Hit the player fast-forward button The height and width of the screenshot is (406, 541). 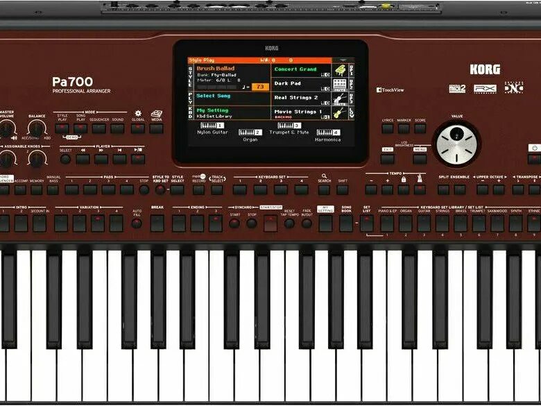pos(101,159)
